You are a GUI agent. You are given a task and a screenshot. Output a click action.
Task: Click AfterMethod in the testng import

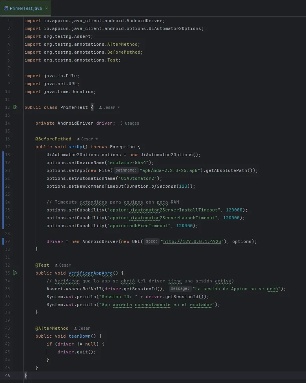122,45
